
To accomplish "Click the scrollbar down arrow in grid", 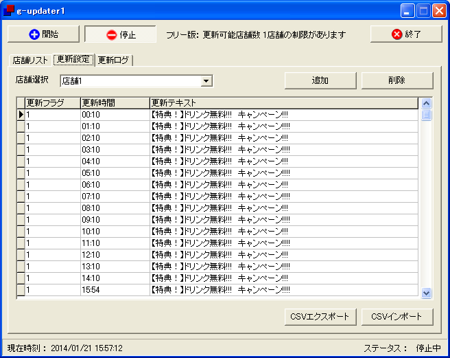I will click(x=427, y=293).
